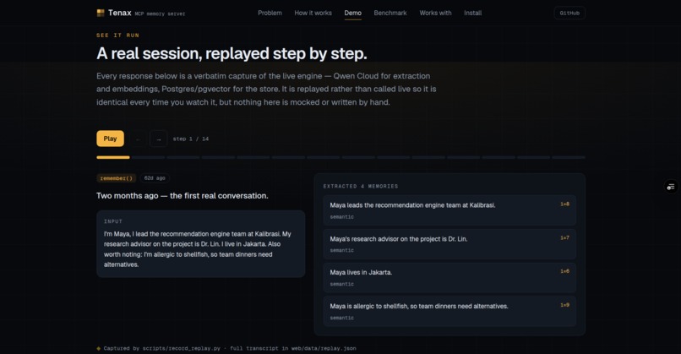Click the Tenax brand name
This screenshot has height=354, width=681.
(119, 13)
